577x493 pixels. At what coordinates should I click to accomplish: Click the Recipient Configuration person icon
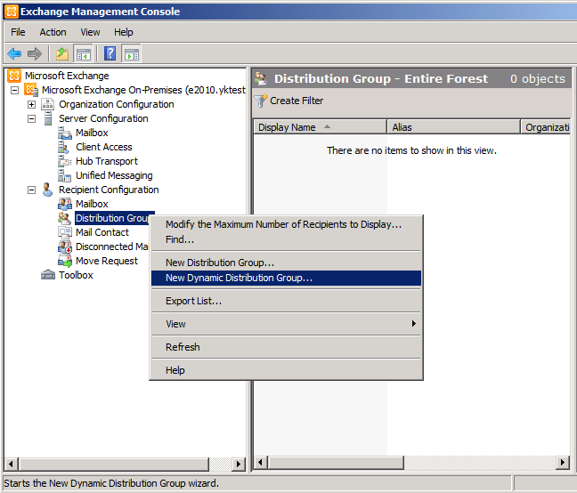pyautogui.click(x=47, y=190)
